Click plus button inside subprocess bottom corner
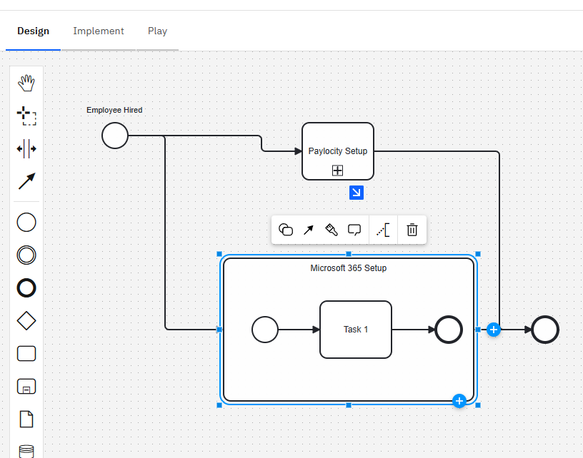The image size is (583, 458). [459, 401]
